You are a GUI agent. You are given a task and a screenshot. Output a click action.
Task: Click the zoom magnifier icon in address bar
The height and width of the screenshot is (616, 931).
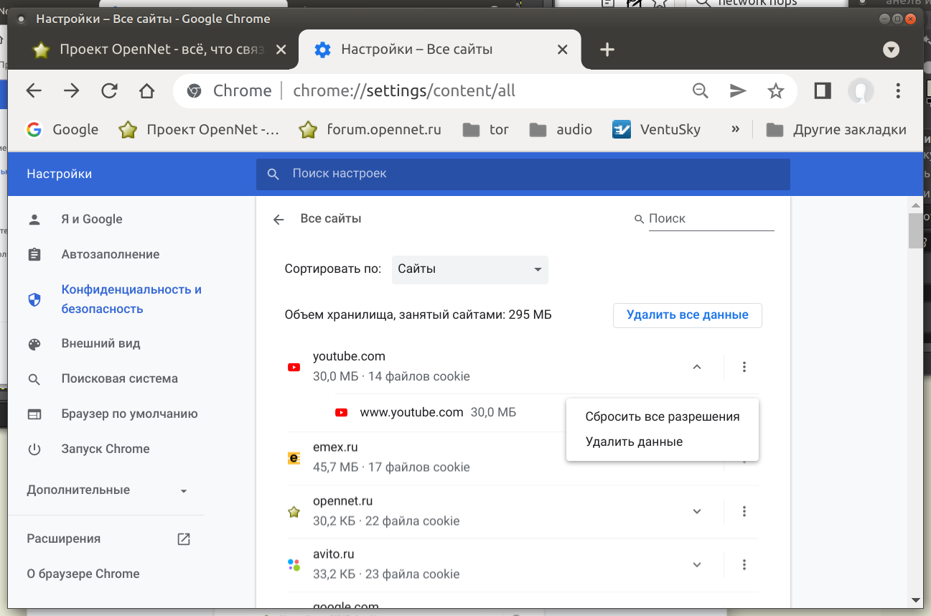[700, 90]
